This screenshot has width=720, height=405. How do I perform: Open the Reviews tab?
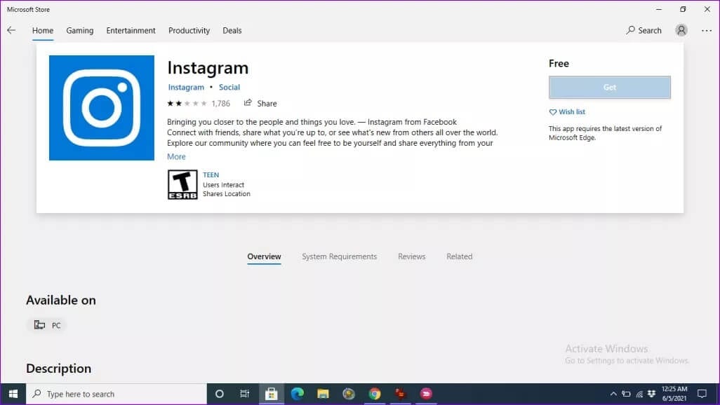coord(411,256)
